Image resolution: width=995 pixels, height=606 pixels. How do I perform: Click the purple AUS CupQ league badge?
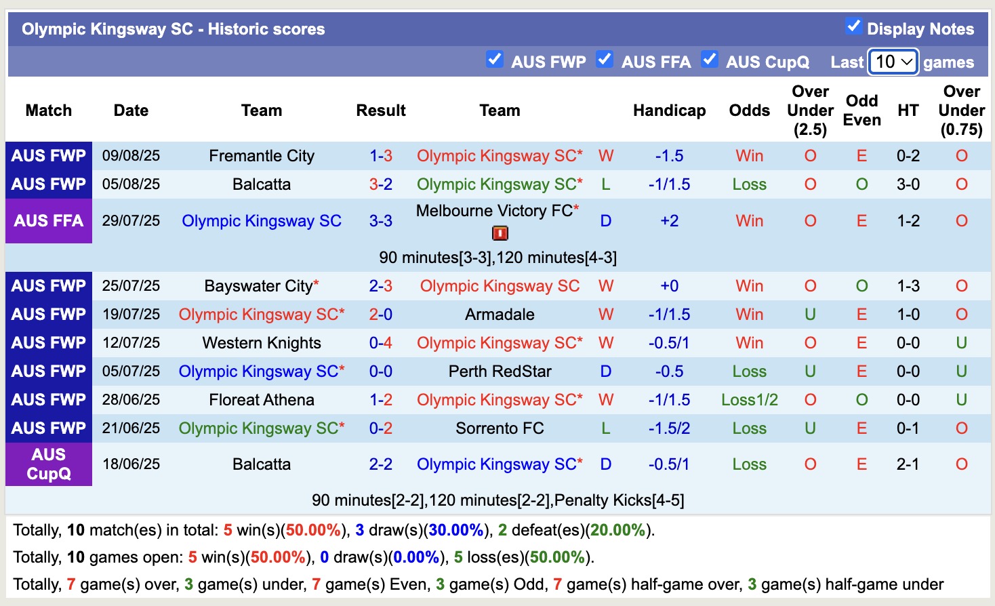(x=48, y=464)
